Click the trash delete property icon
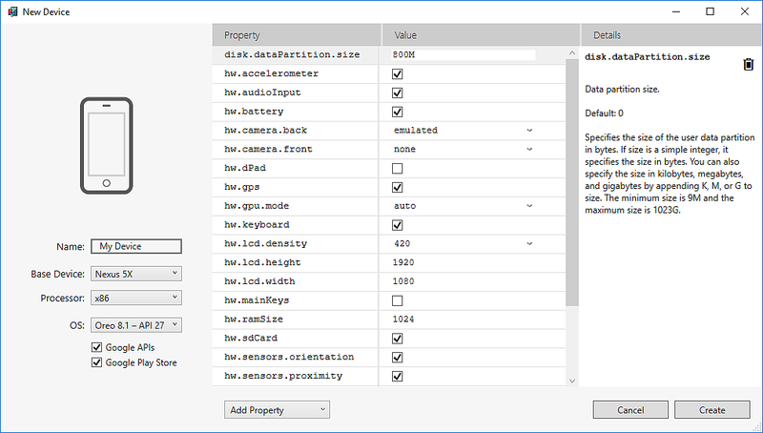 (749, 65)
